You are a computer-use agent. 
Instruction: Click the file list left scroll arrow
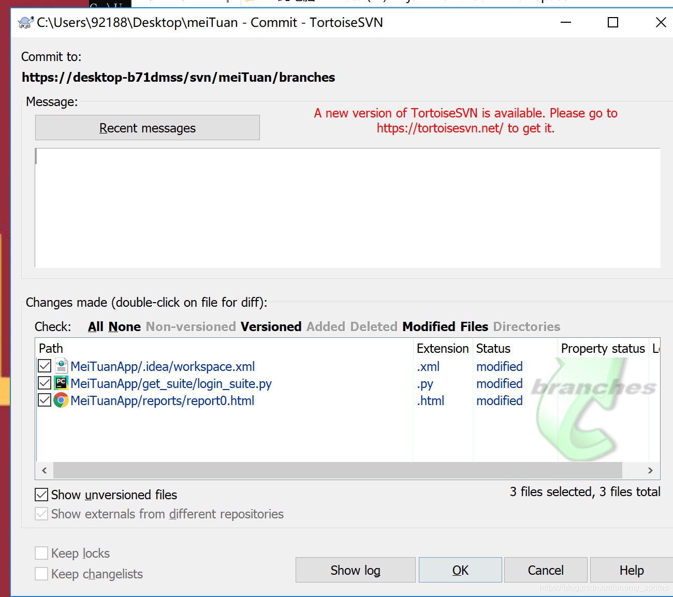45,470
